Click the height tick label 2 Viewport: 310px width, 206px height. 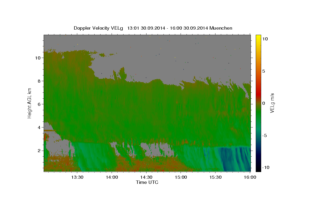coord(39,150)
